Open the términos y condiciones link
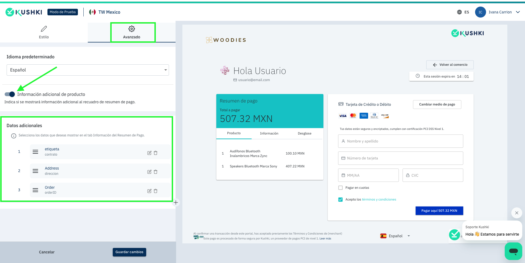 [379, 199]
